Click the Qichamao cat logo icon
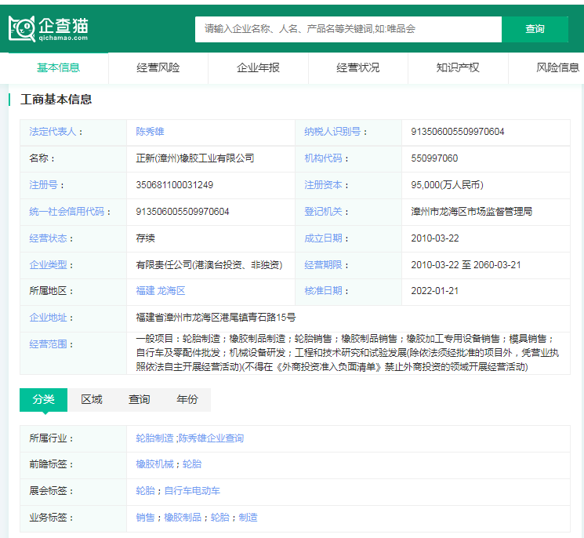 [x=22, y=28]
